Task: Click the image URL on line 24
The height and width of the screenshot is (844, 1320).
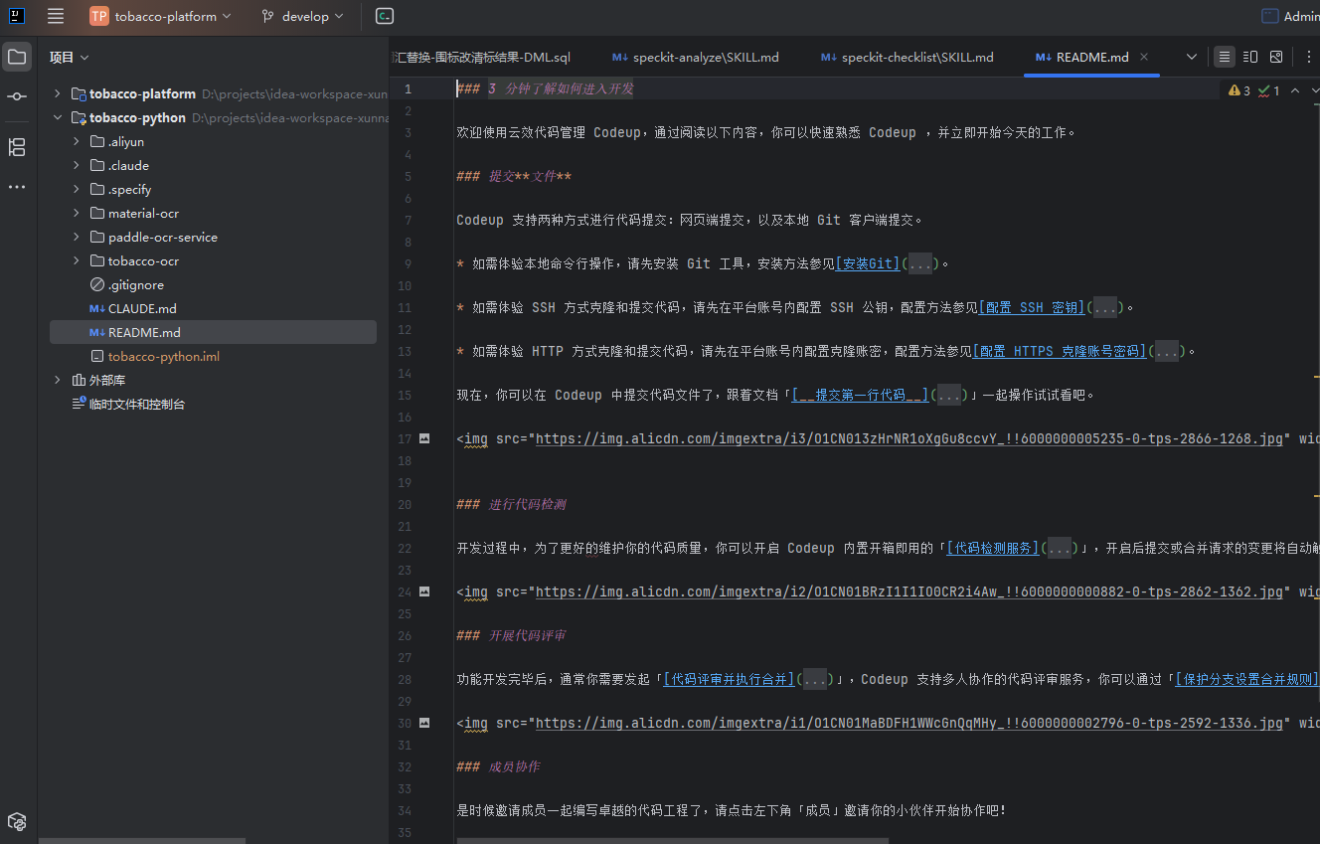Action: (909, 591)
